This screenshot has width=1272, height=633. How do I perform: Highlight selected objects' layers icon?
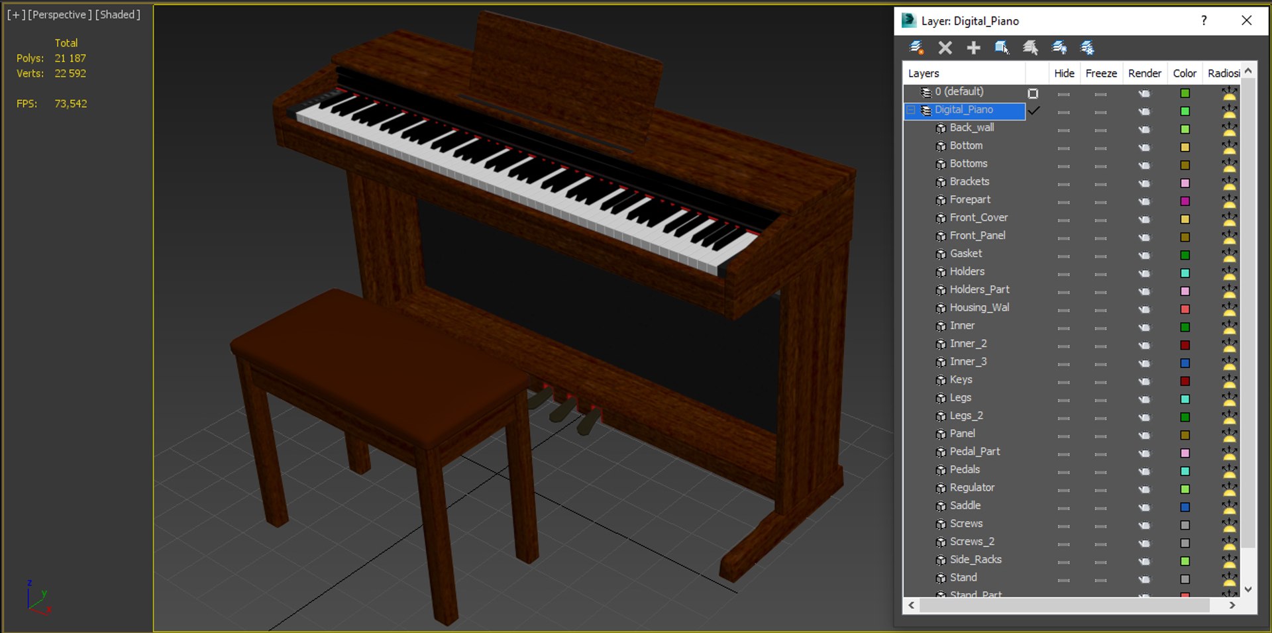(x=1030, y=48)
